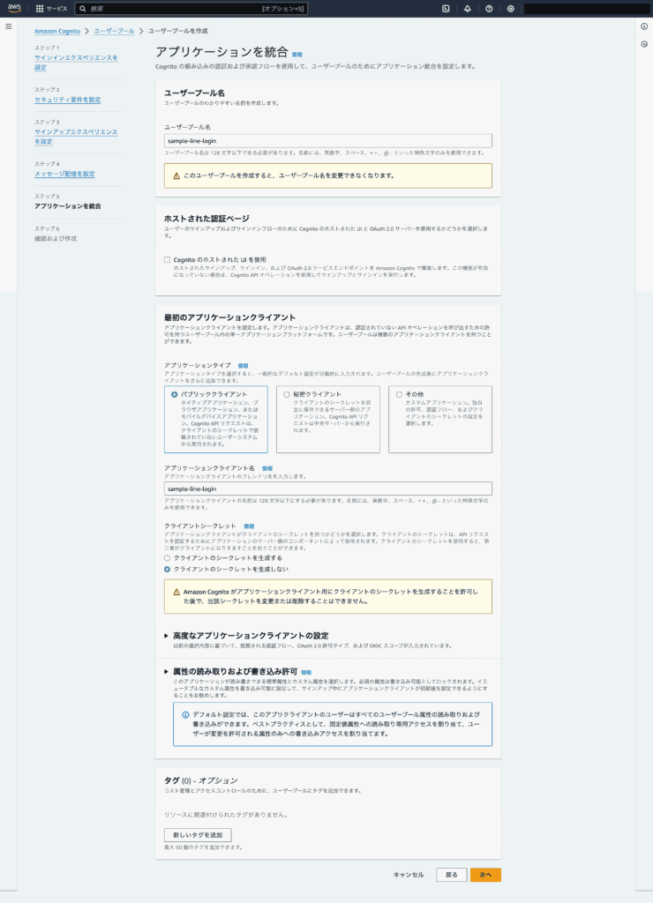Open the help question mark icon
653x903 pixels.
(489, 9)
